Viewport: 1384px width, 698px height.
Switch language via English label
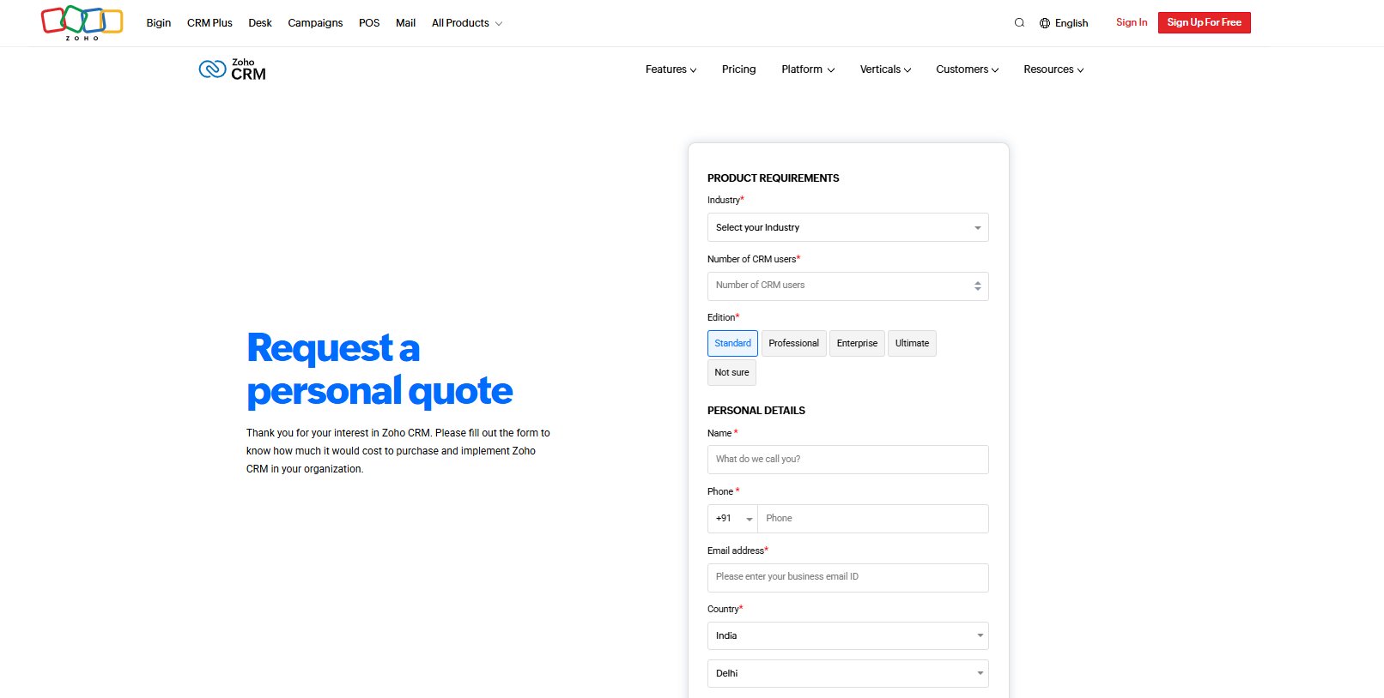[1071, 23]
